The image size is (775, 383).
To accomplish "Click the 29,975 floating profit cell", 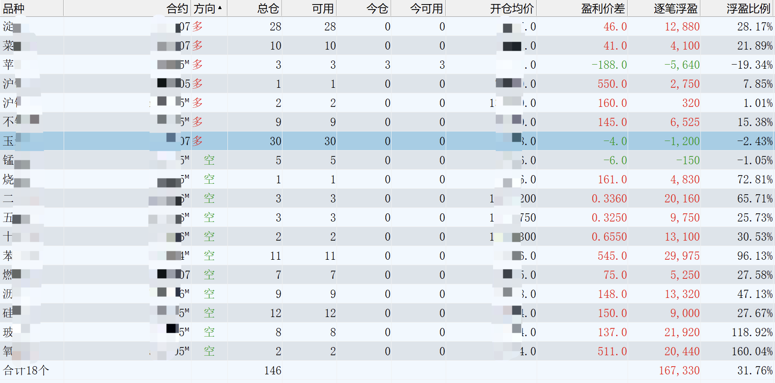I will coord(682,256).
